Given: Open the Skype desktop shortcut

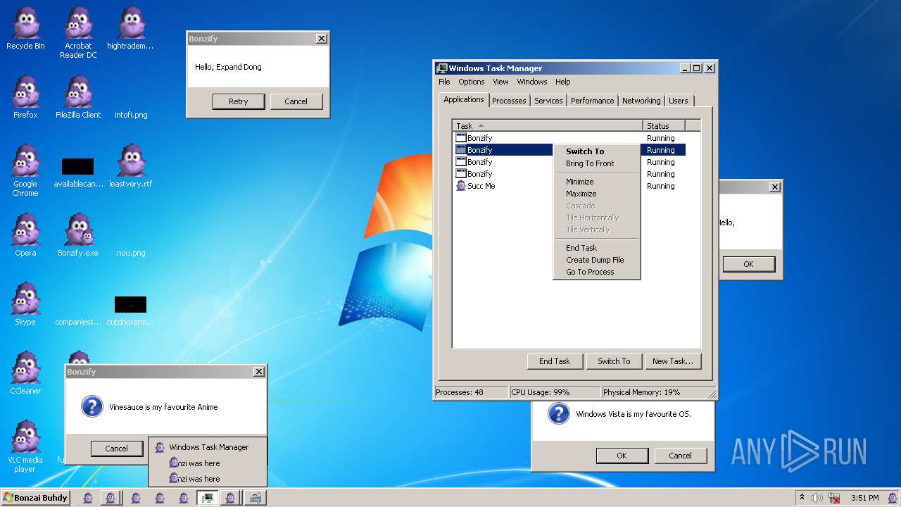Looking at the screenshot, I should 25,304.
